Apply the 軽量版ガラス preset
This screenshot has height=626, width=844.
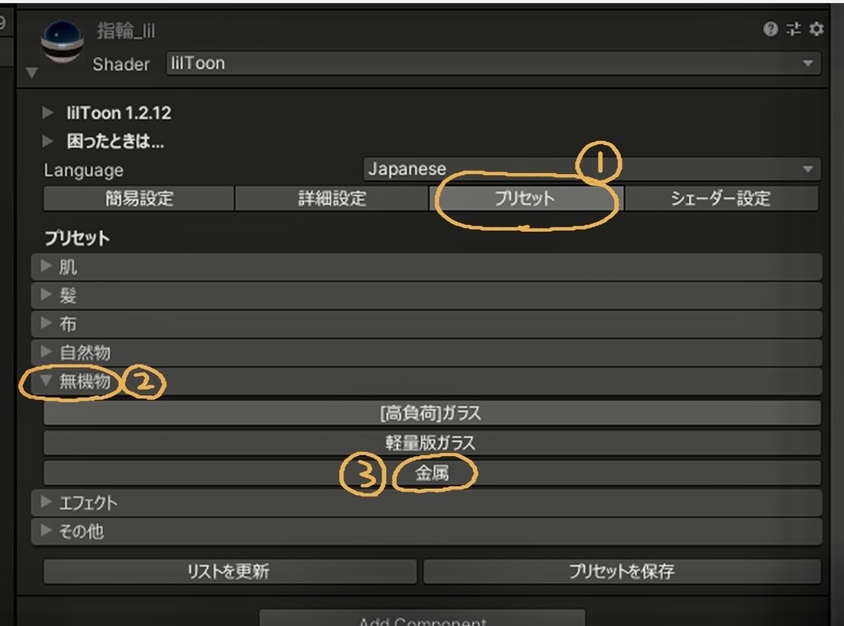click(x=432, y=443)
